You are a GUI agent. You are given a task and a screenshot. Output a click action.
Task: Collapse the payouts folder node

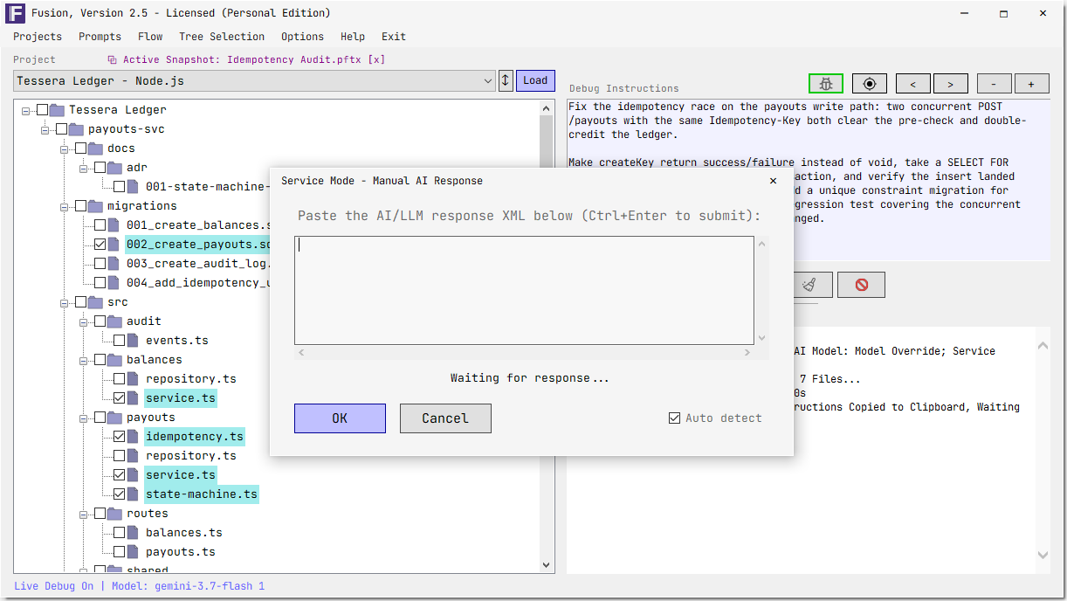(84, 418)
